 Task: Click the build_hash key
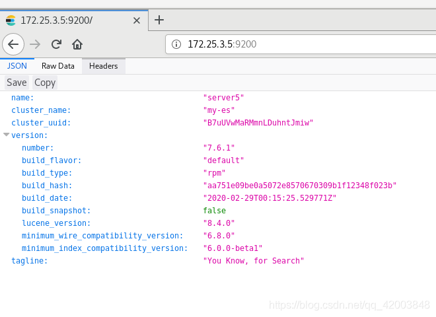[x=47, y=186]
